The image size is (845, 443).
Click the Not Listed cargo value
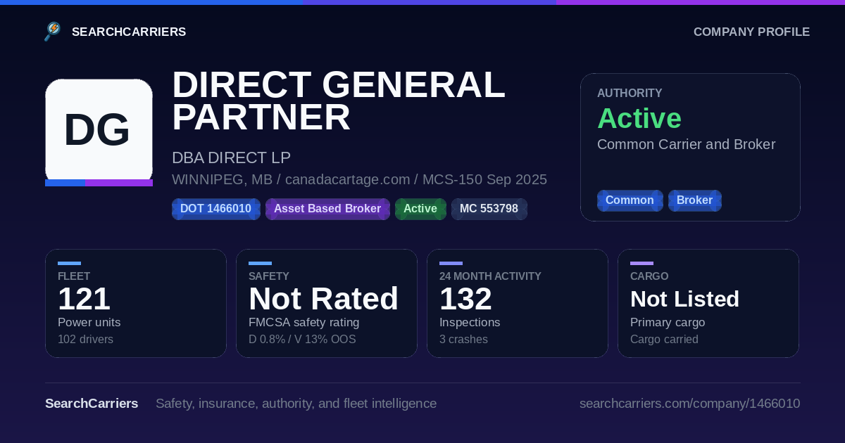[684, 299]
